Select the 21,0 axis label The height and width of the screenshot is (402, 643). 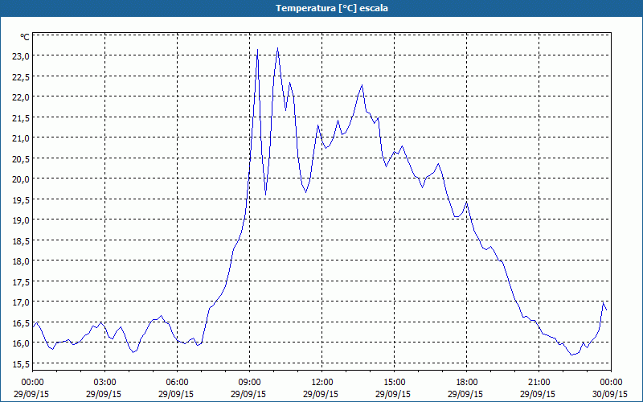(21, 138)
